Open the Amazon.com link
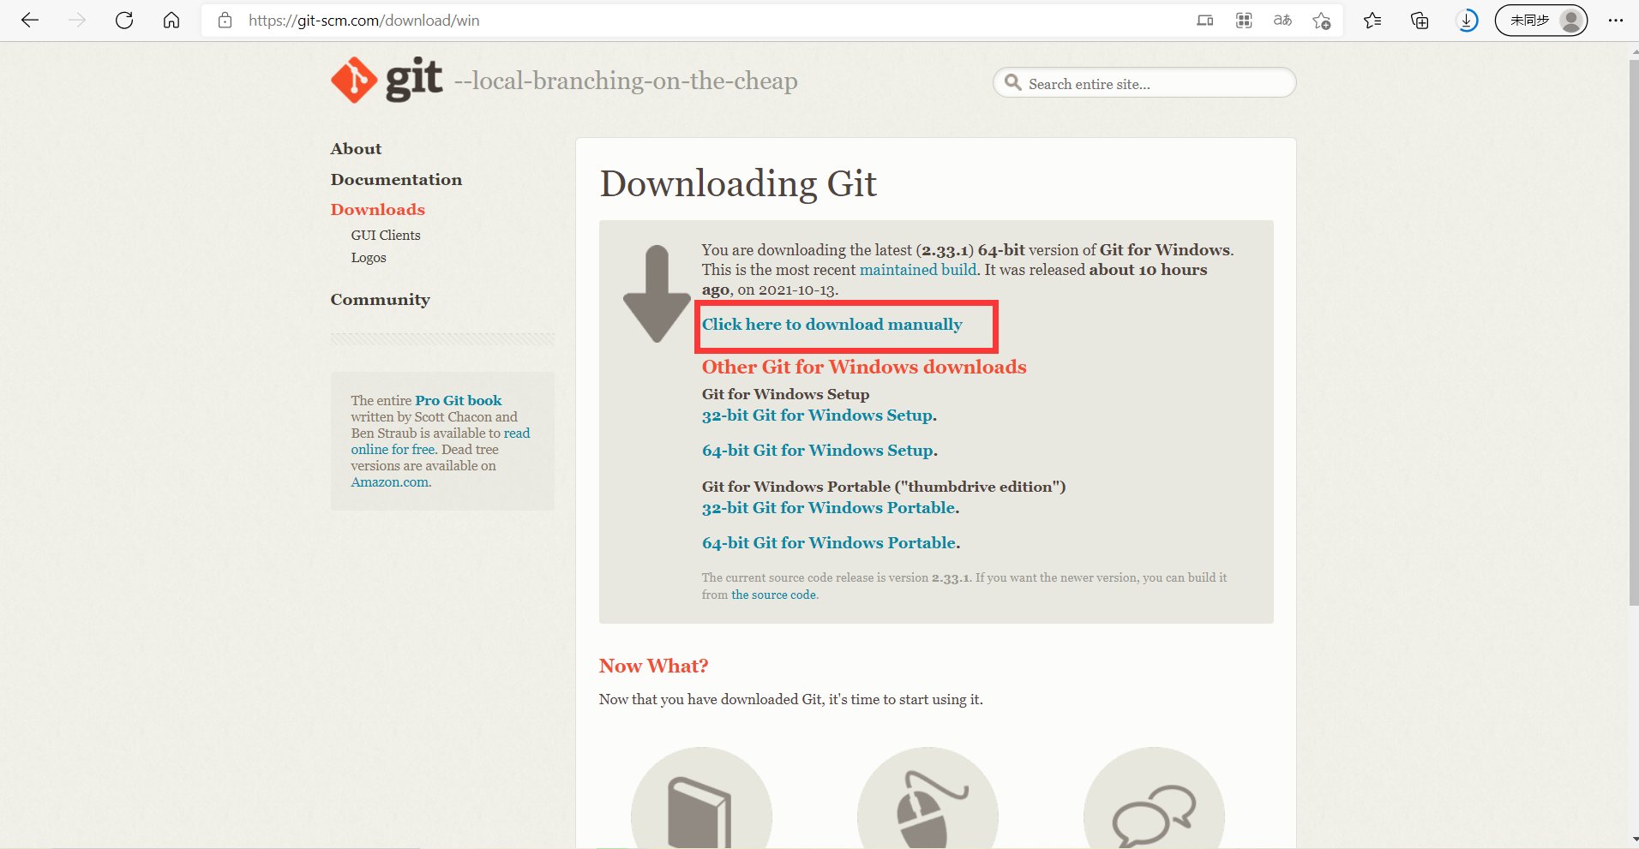The width and height of the screenshot is (1639, 849). (x=391, y=482)
